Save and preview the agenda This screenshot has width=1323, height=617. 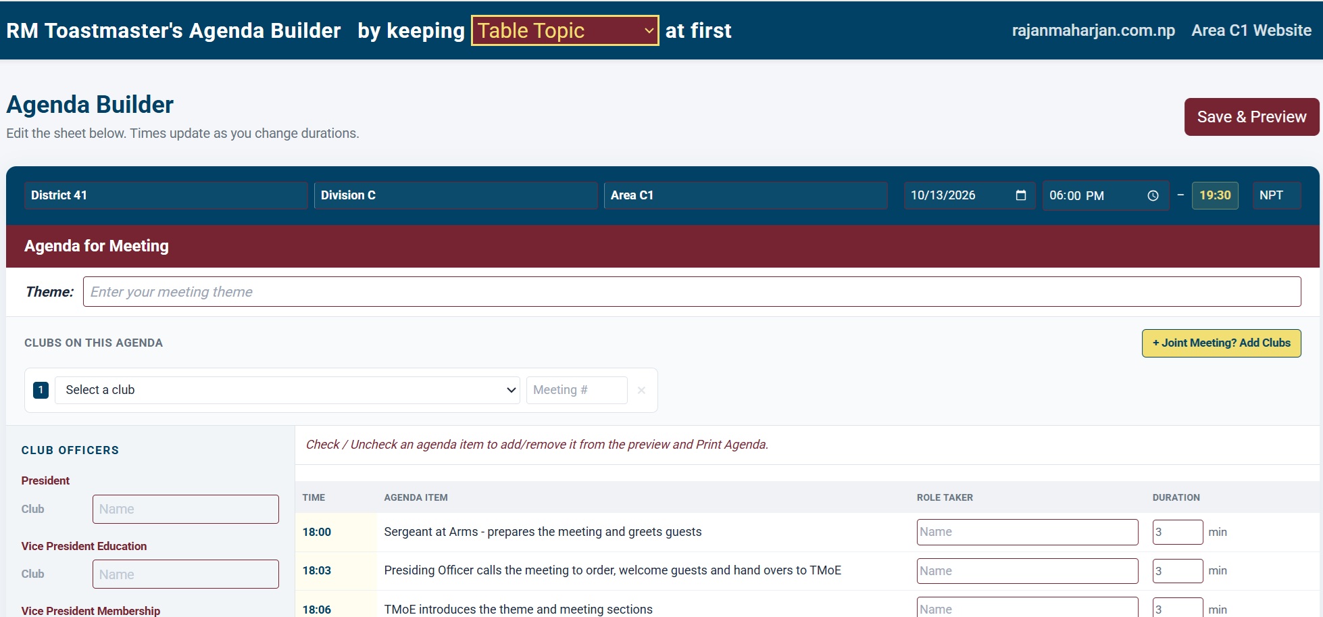point(1251,117)
